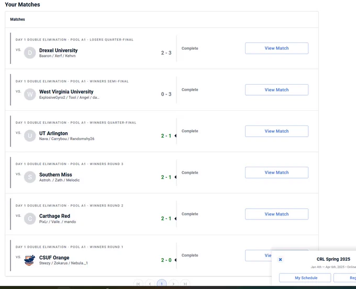
Task: Click the 0 - 3 score for West Virginia
Action: (166, 94)
